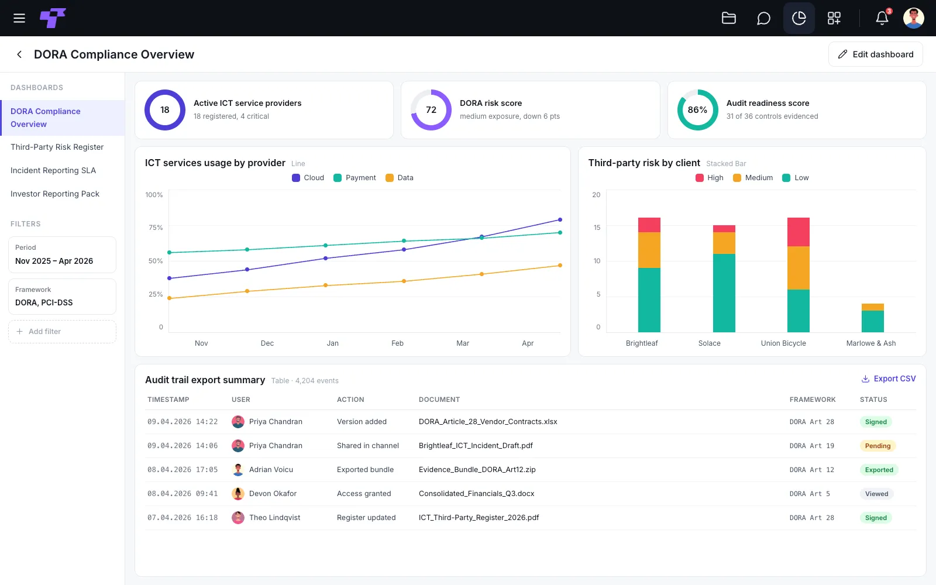Open notifications bell icon
The image size is (936, 585).
click(882, 18)
